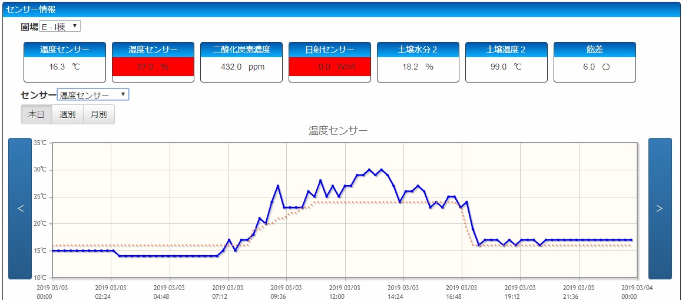This screenshot has width=682, height=300.
Task: Click the previous day left arrow button
Action: (20, 209)
